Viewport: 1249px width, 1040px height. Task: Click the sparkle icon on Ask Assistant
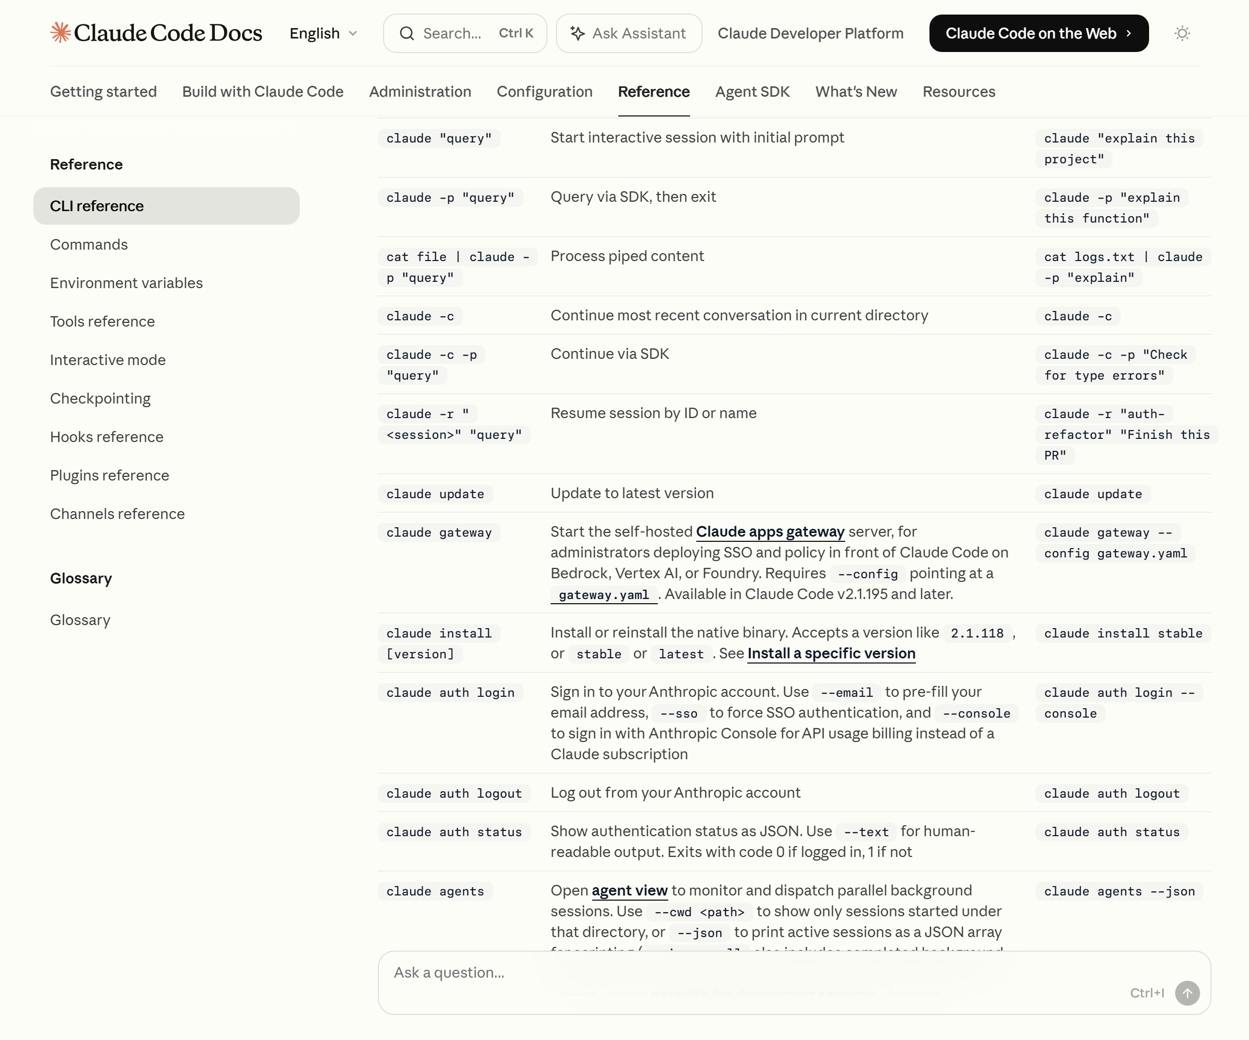click(577, 33)
